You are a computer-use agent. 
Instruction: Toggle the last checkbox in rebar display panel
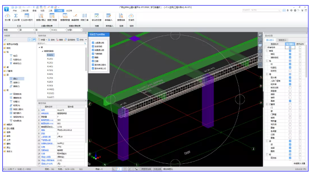(x=93, y=68)
